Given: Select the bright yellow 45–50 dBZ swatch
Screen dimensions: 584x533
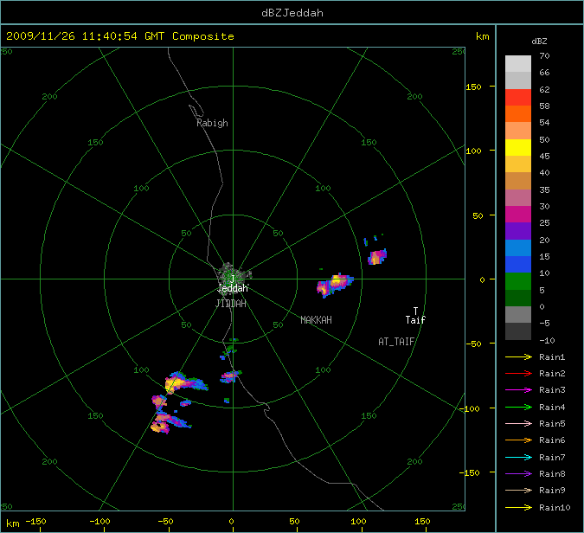Looking at the screenshot, I should tap(518, 147).
